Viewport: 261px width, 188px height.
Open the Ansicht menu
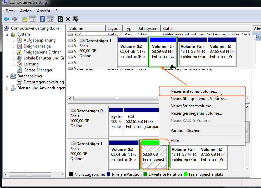[x=44, y=11]
